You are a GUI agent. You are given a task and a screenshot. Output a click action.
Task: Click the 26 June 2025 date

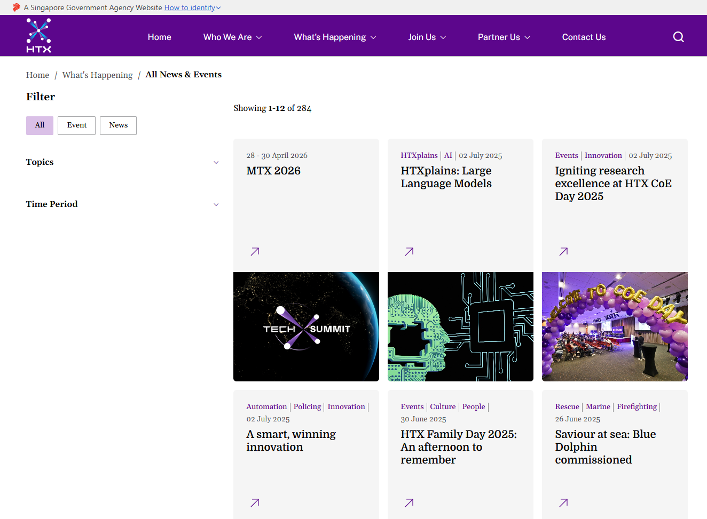577,419
